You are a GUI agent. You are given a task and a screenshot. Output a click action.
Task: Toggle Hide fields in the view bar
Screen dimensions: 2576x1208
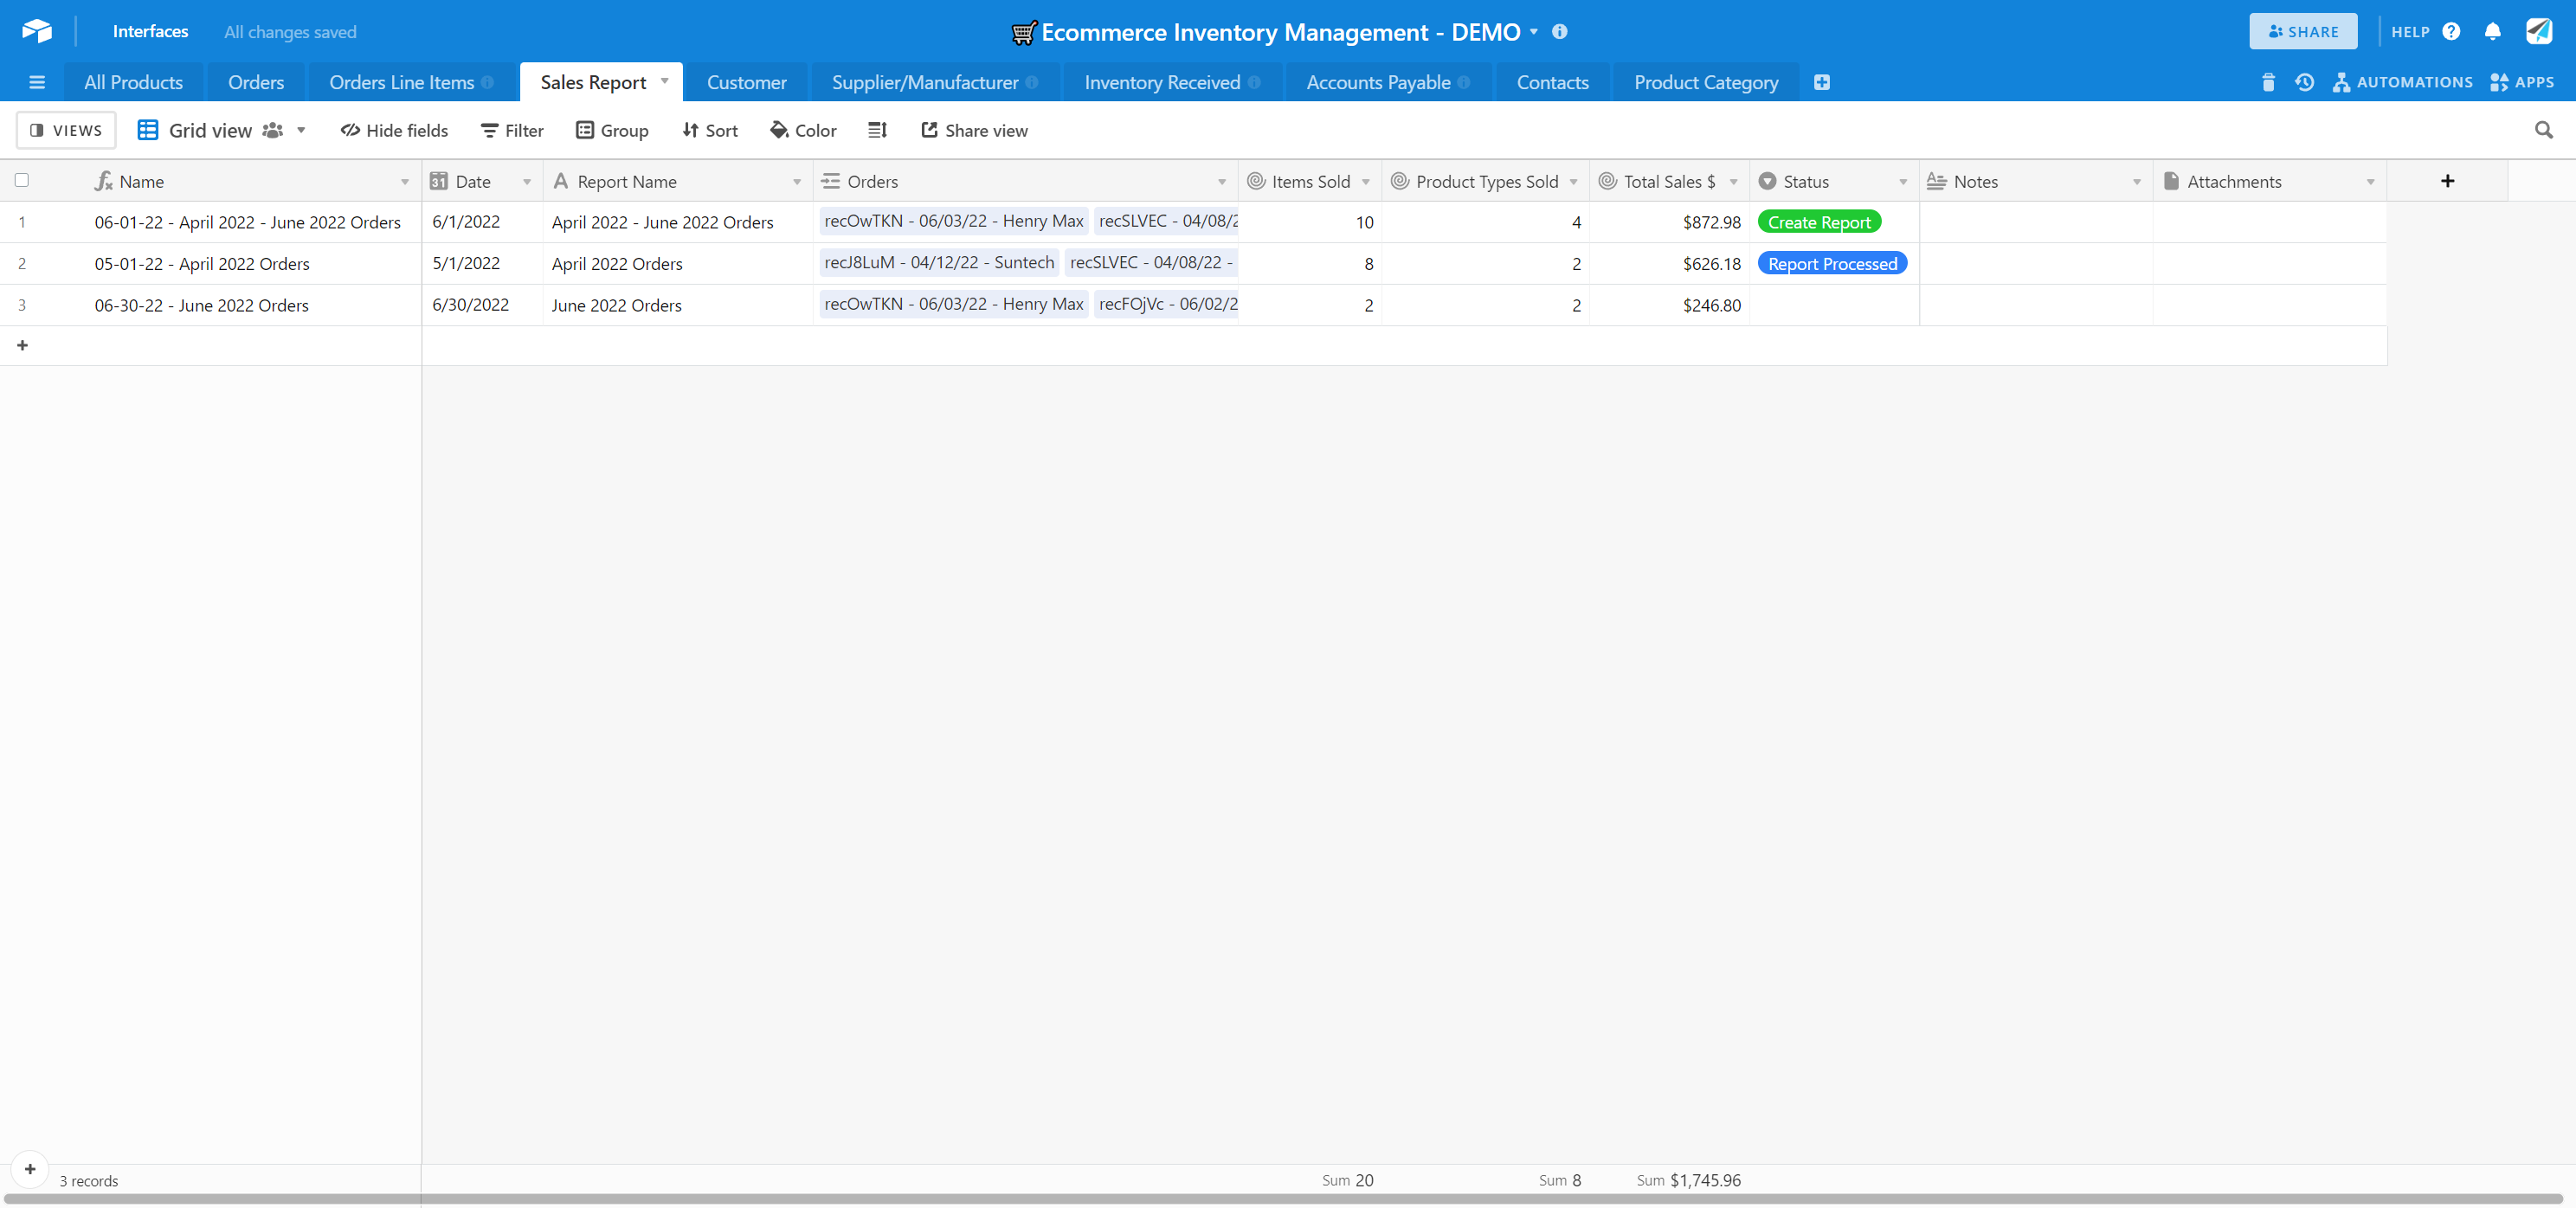pos(394,130)
